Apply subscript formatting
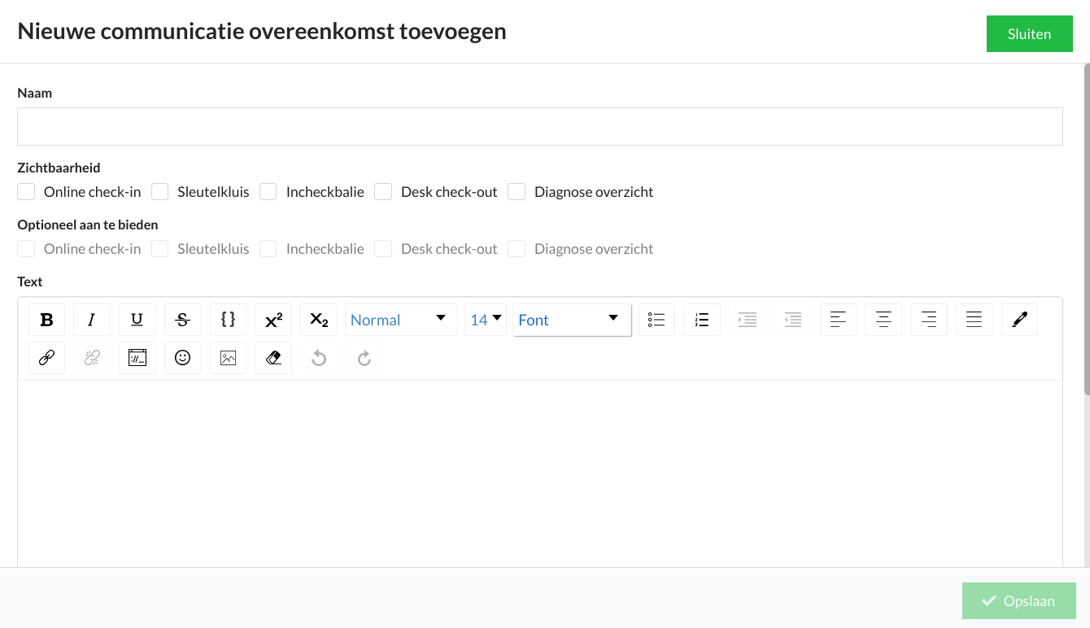Screen dimensions: 1090x628 click(319, 320)
